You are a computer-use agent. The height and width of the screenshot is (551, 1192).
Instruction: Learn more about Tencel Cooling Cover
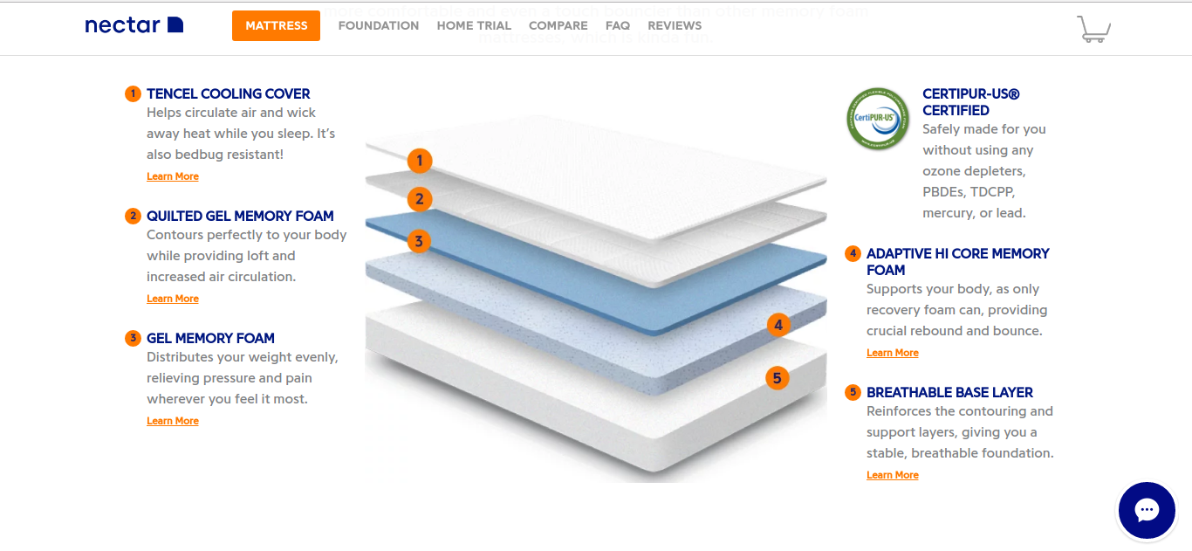pos(173,176)
